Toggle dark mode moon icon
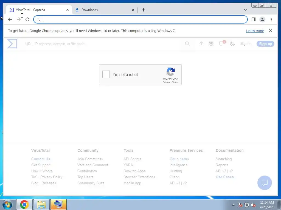 click(x=232, y=44)
